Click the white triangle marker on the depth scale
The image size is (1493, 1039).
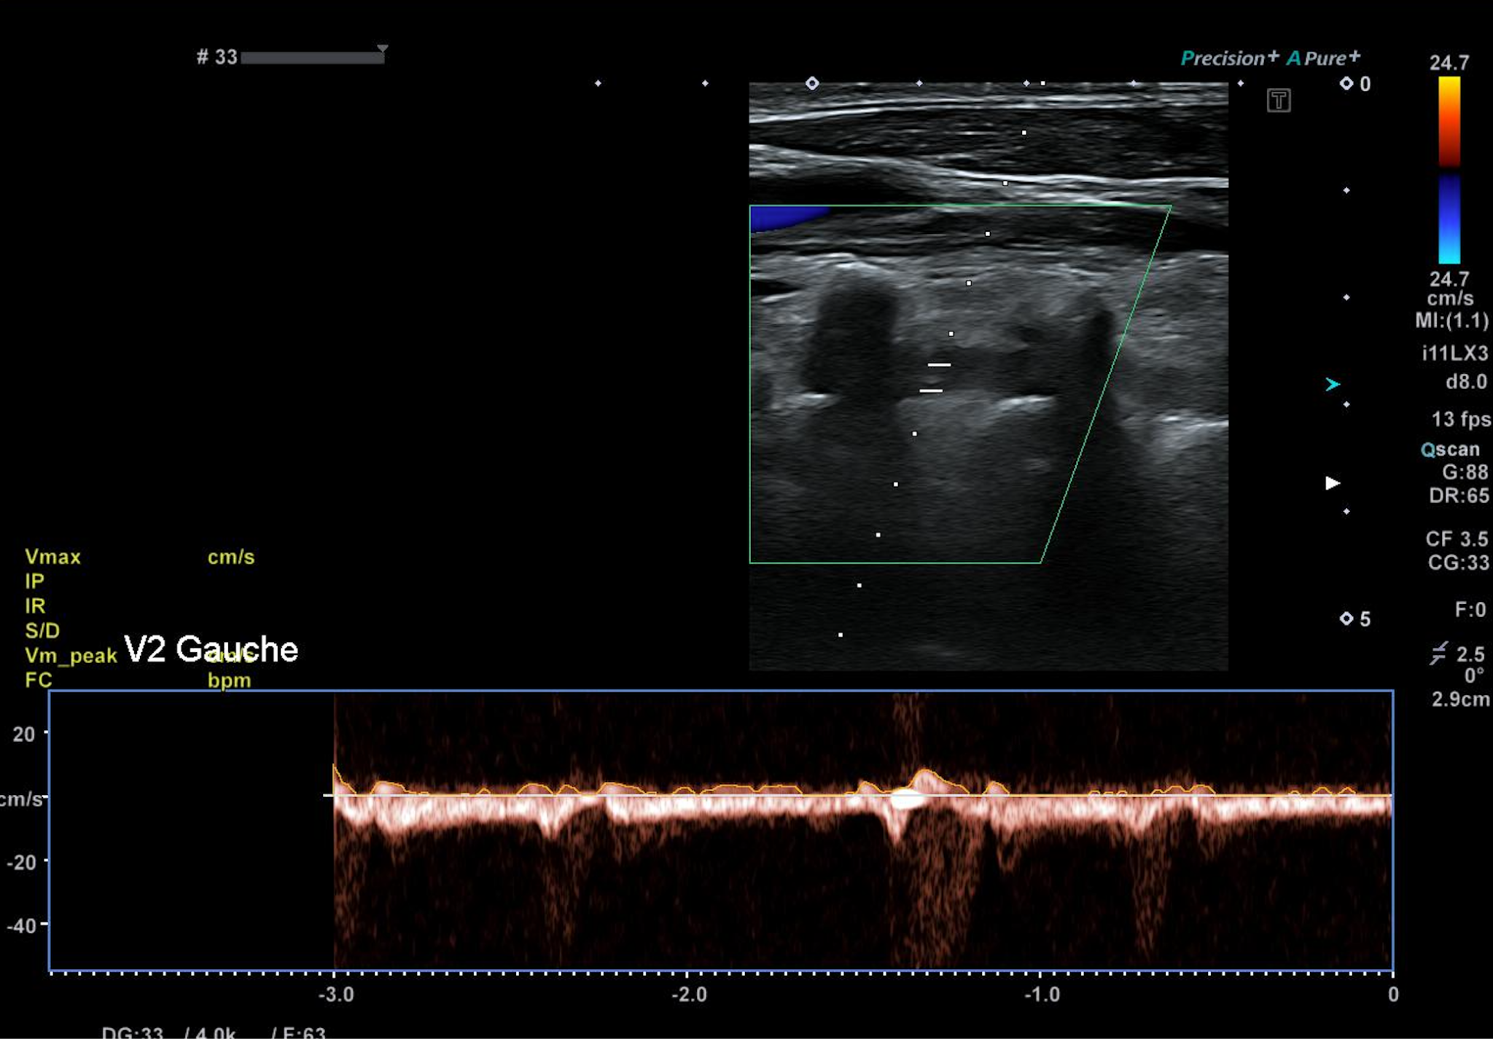pos(1333,483)
